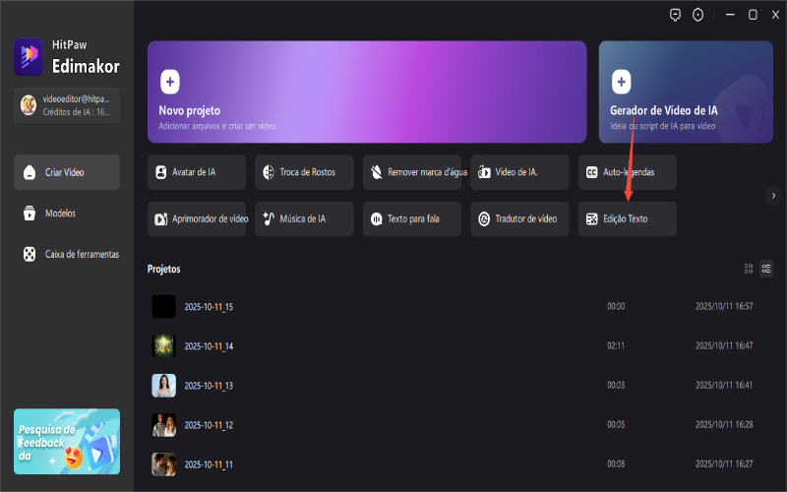Open Tradutor de vídeo tool
This screenshot has width=787, height=492.
[x=519, y=218]
